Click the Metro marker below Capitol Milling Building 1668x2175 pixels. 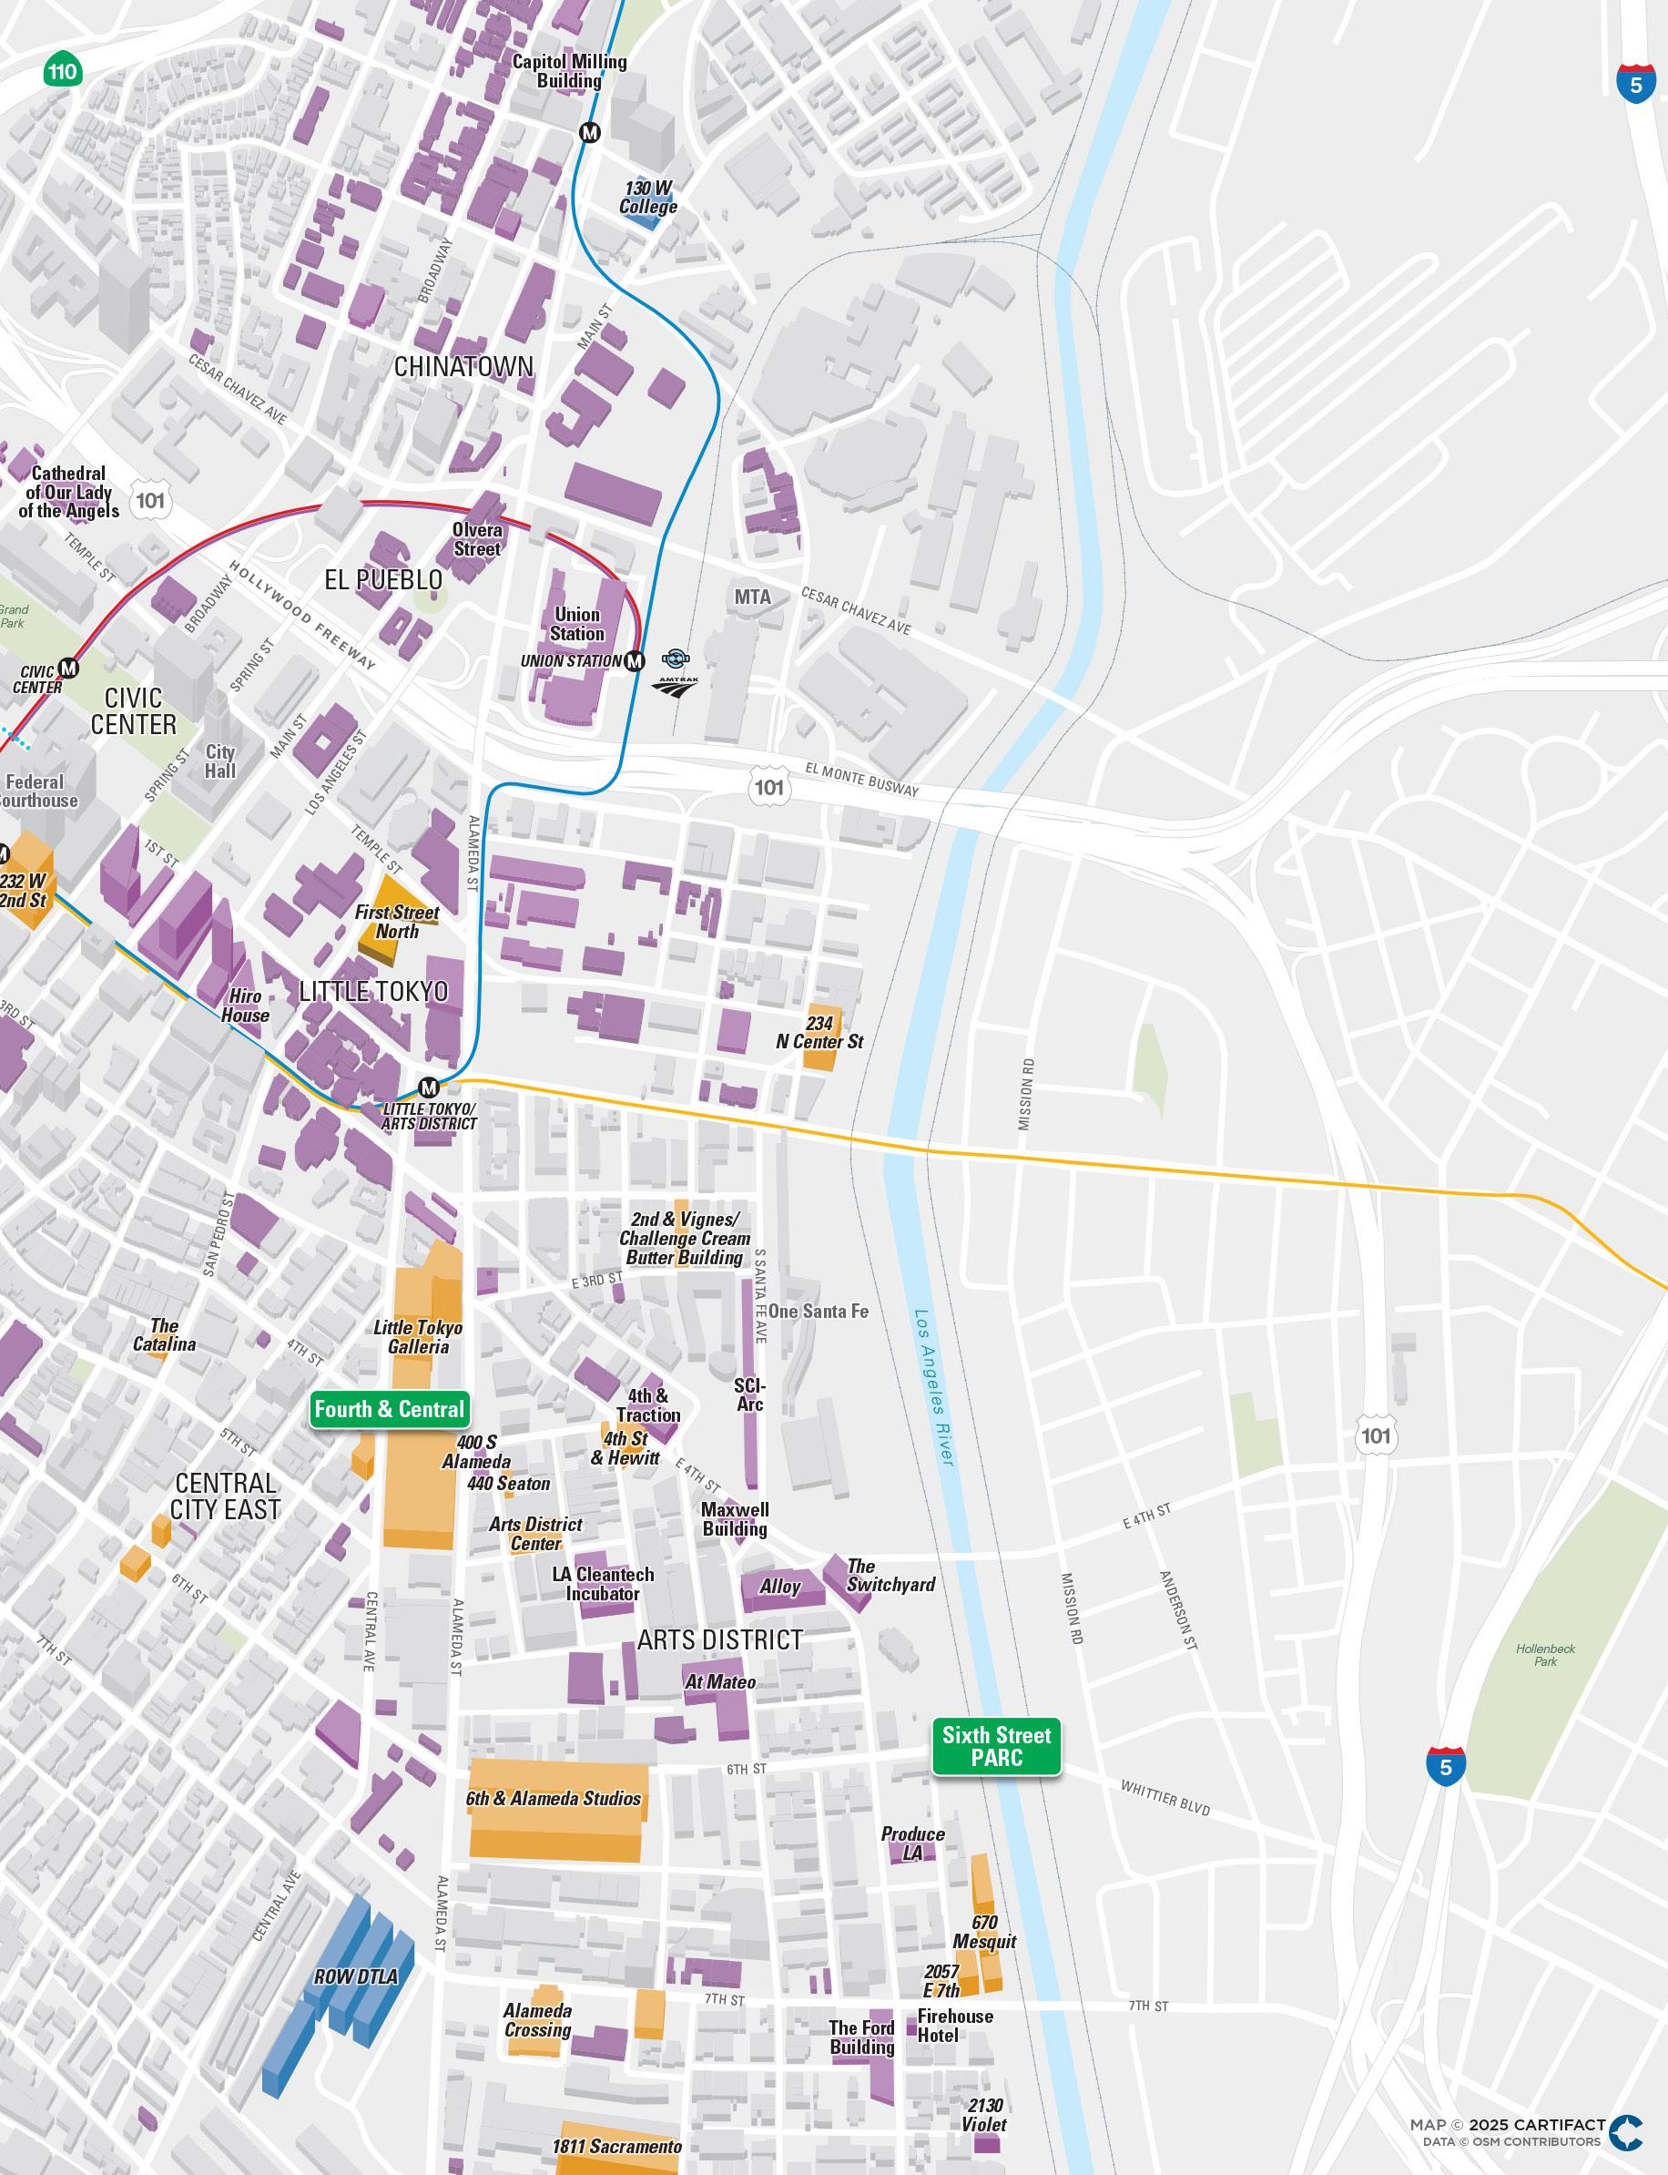point(591,132)
